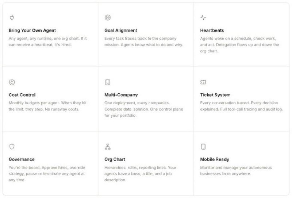292x198 pixels.
Task: Click the phone icon above Mobile Ready
Action: pyautogui.click(x=203, y=147)
